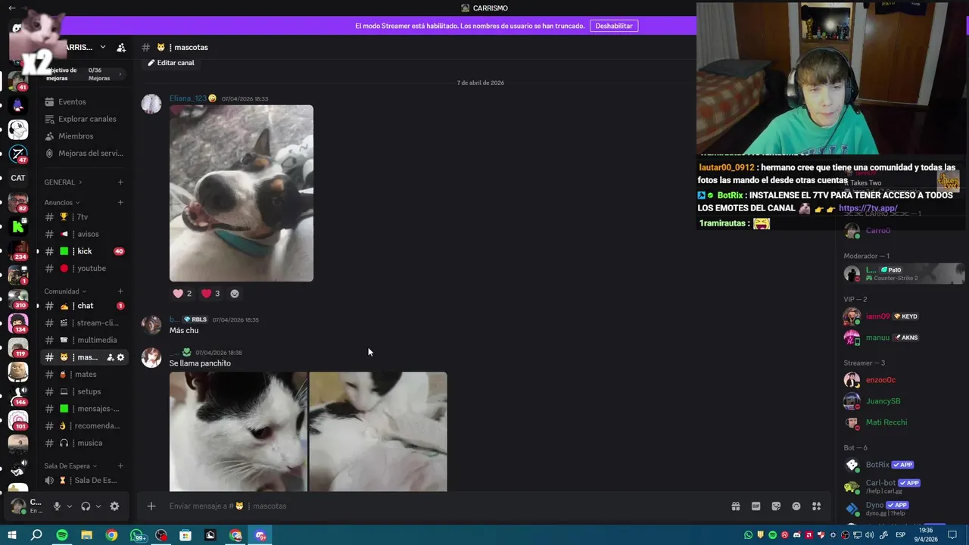
Task: Open the mates channel
Action: [x=84, y=375]
